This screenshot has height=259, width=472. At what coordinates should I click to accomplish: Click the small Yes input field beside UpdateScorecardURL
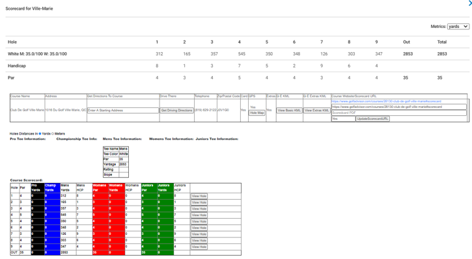344,119
